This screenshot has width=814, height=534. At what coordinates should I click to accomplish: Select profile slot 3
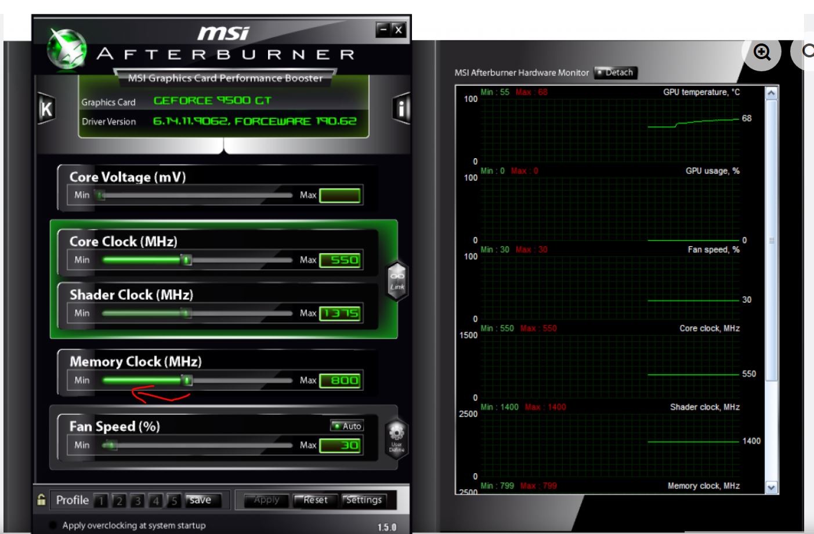[138, 500]
